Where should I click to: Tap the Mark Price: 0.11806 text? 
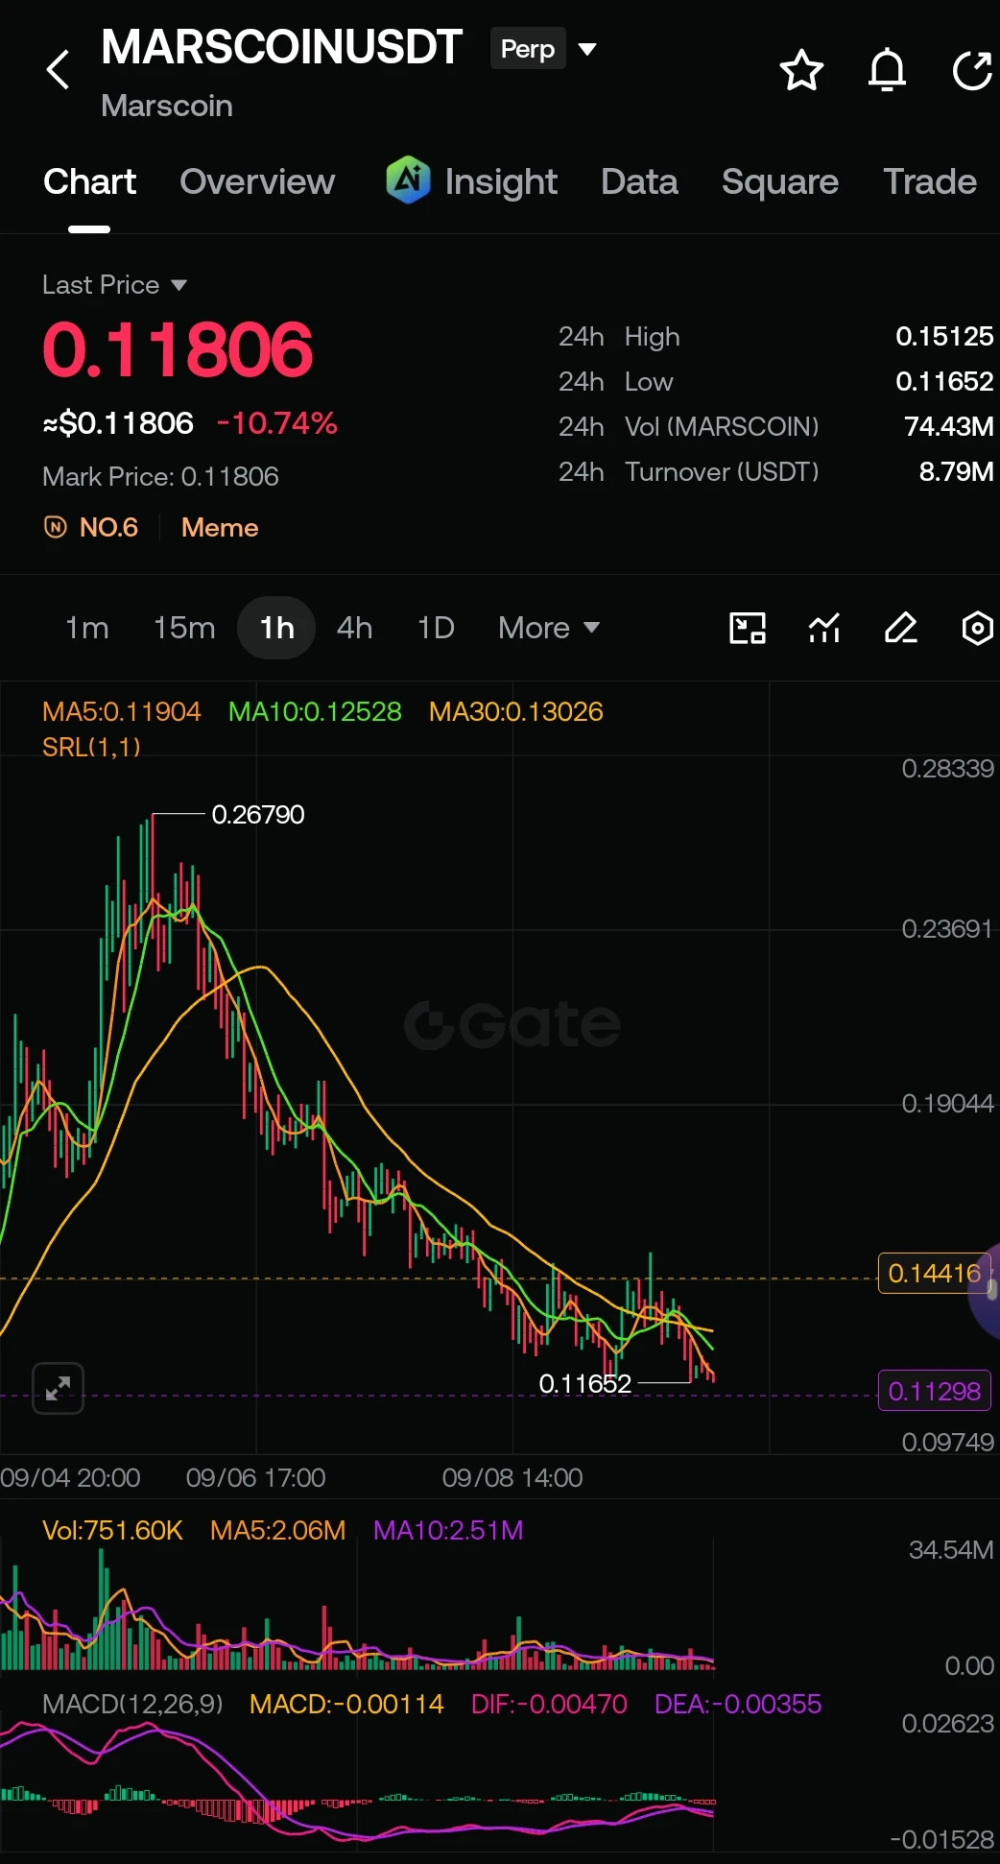click(160, 476)
